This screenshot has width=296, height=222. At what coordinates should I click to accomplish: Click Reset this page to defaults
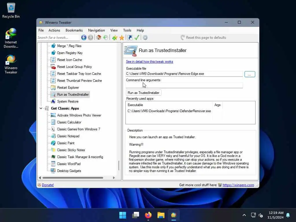point(203,38)
